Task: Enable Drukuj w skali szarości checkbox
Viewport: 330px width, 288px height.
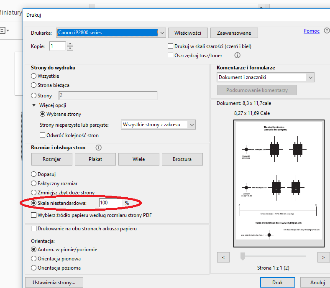Action: (x=171, y=46)
